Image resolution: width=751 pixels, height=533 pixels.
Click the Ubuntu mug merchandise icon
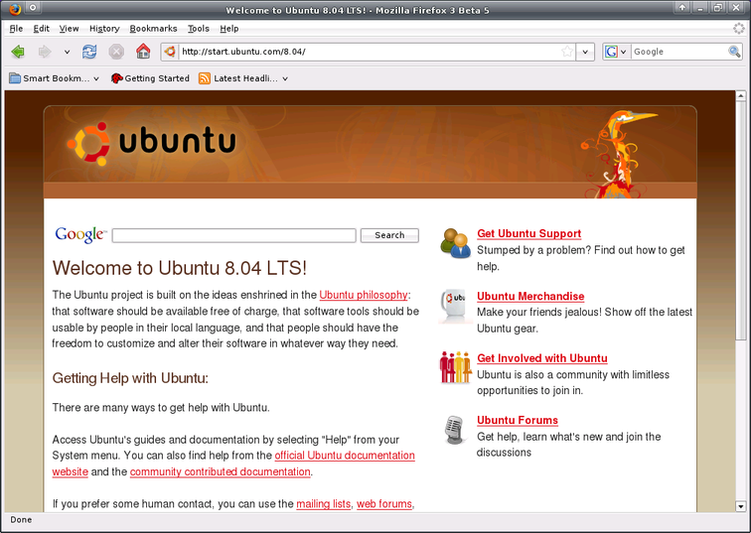click(454, 306)
